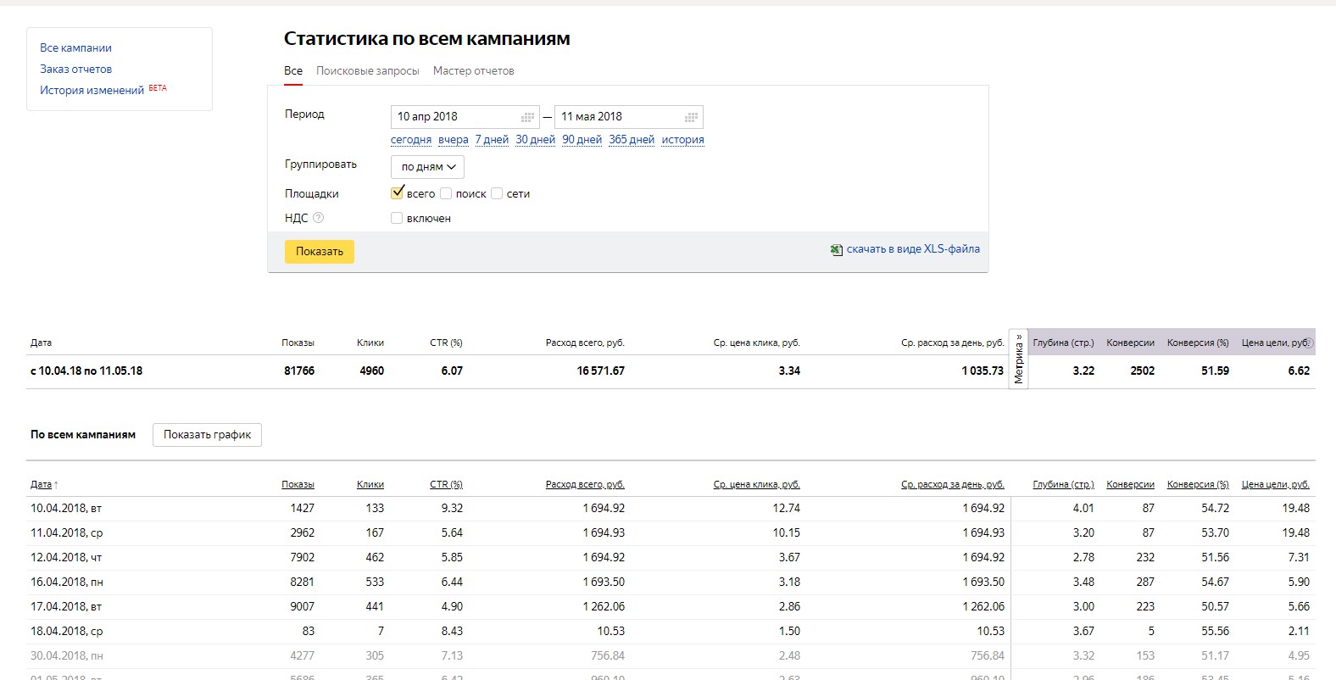Sort lower table by 'Конверсии' column

pos(1130,484)
